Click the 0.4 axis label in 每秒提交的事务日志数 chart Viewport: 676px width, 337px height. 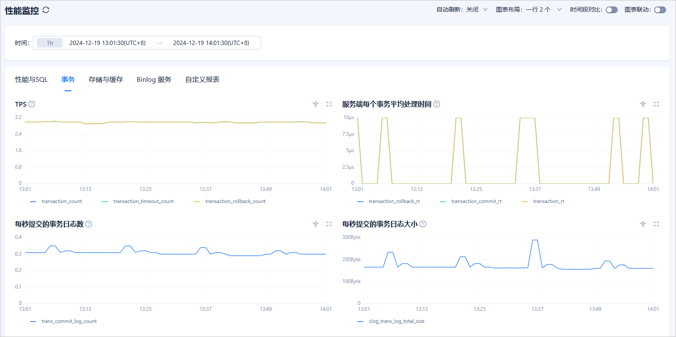tap(18, 237)
